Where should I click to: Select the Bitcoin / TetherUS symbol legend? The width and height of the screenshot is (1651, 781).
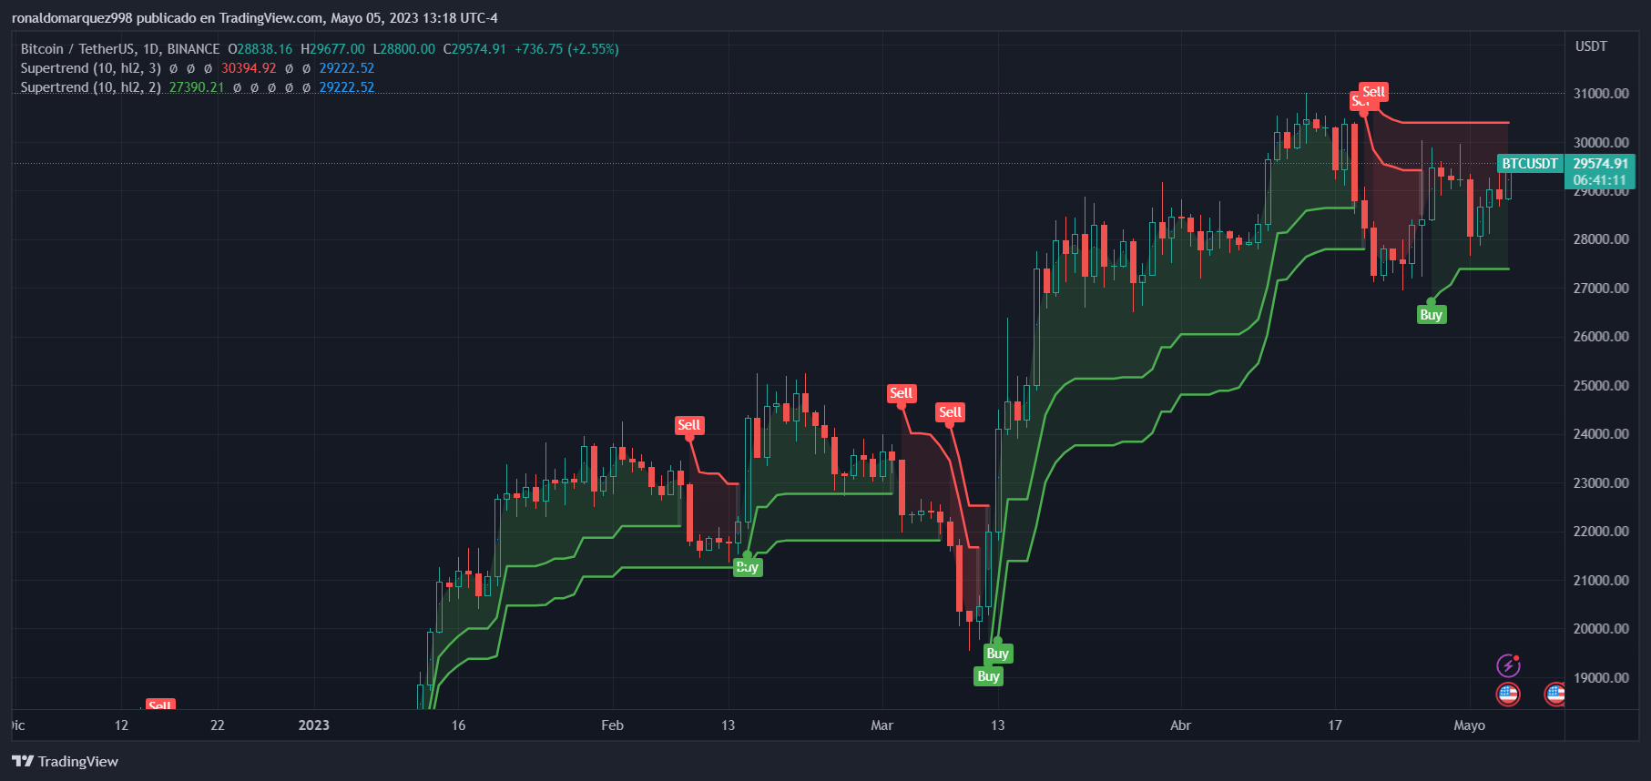tap(120, 49)
